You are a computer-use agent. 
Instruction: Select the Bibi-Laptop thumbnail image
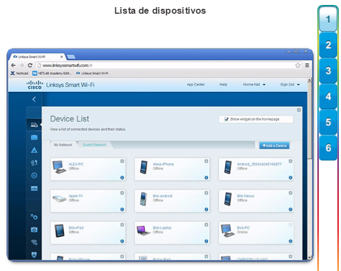click(143, 231)
